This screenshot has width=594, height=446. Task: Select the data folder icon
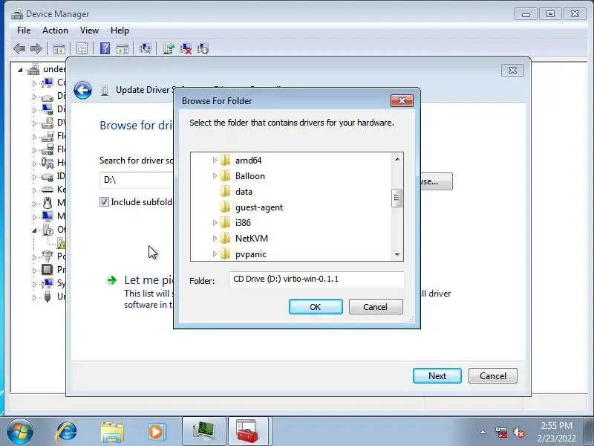[x=226, y=192]
